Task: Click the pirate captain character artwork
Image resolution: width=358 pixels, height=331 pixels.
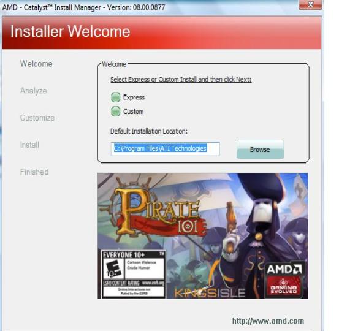Action: point(258,230)
